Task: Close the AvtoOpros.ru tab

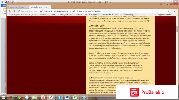Action: click(49, 7)
